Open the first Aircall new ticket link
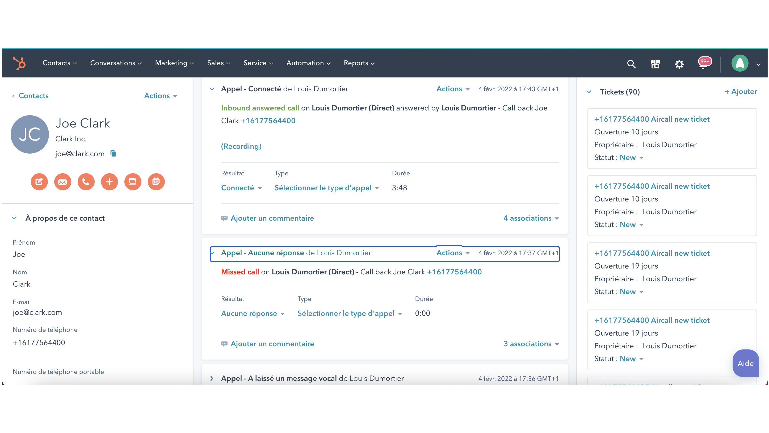769x433 pixels. pyautogui.click(x=652, y=119)
